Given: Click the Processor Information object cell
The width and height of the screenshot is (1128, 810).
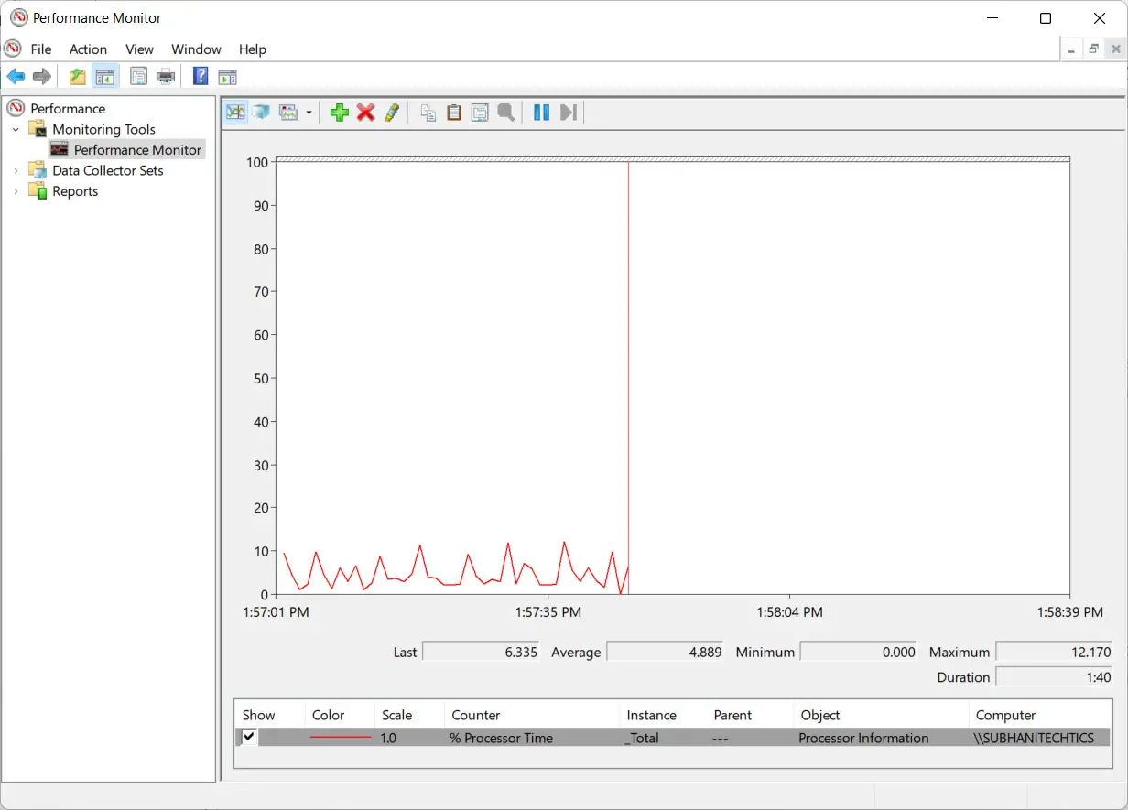Looking at the screenshot, I should pyautogui.click(x=863, y=738).
